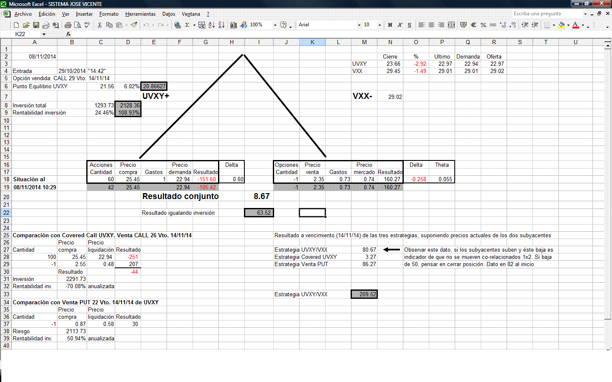Open Print Preview from the toolbar
This screenshot has width=612, height=382.
78,25
